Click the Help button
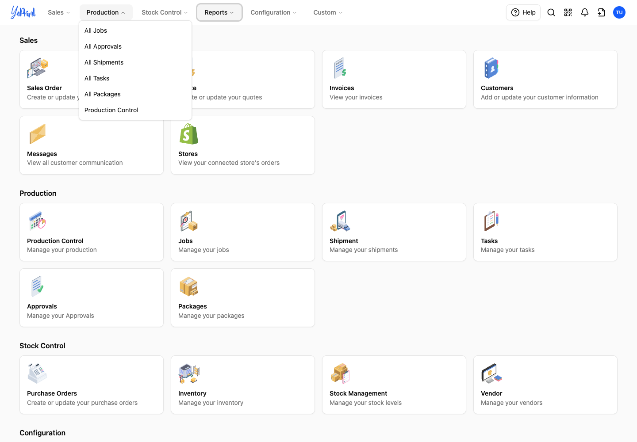 (523, 12)
